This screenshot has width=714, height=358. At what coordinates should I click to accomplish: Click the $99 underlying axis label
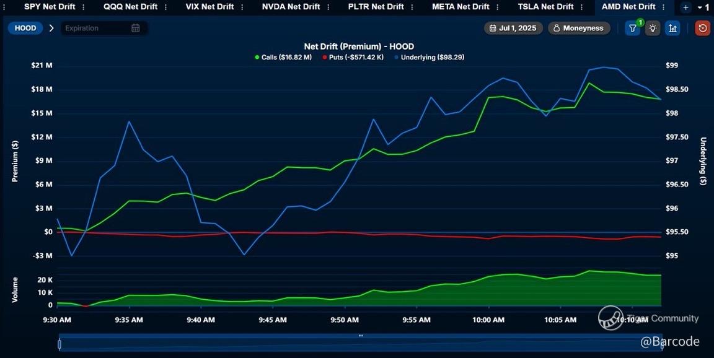pyautogui.click(x=672, y=66)
